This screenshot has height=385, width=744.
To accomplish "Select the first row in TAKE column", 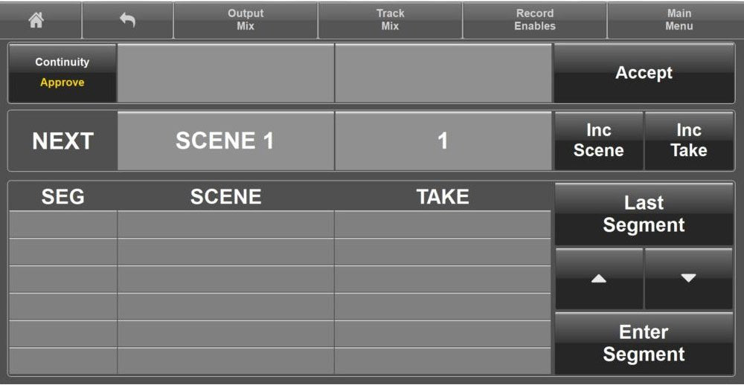I will [x=443, y=224].
